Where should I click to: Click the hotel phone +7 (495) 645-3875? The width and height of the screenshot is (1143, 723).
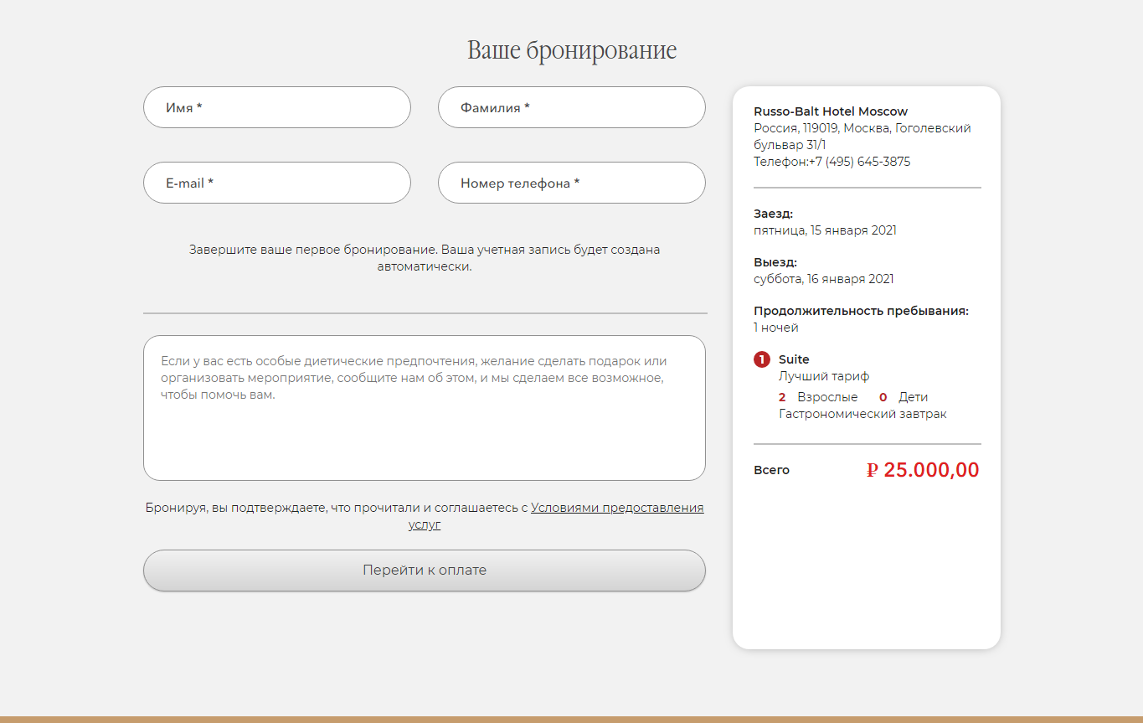click(859, 162)
